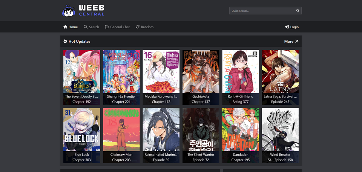Click the magnifier icon beside Search
The height and width of the screenshot is (172, 362).
86,27
